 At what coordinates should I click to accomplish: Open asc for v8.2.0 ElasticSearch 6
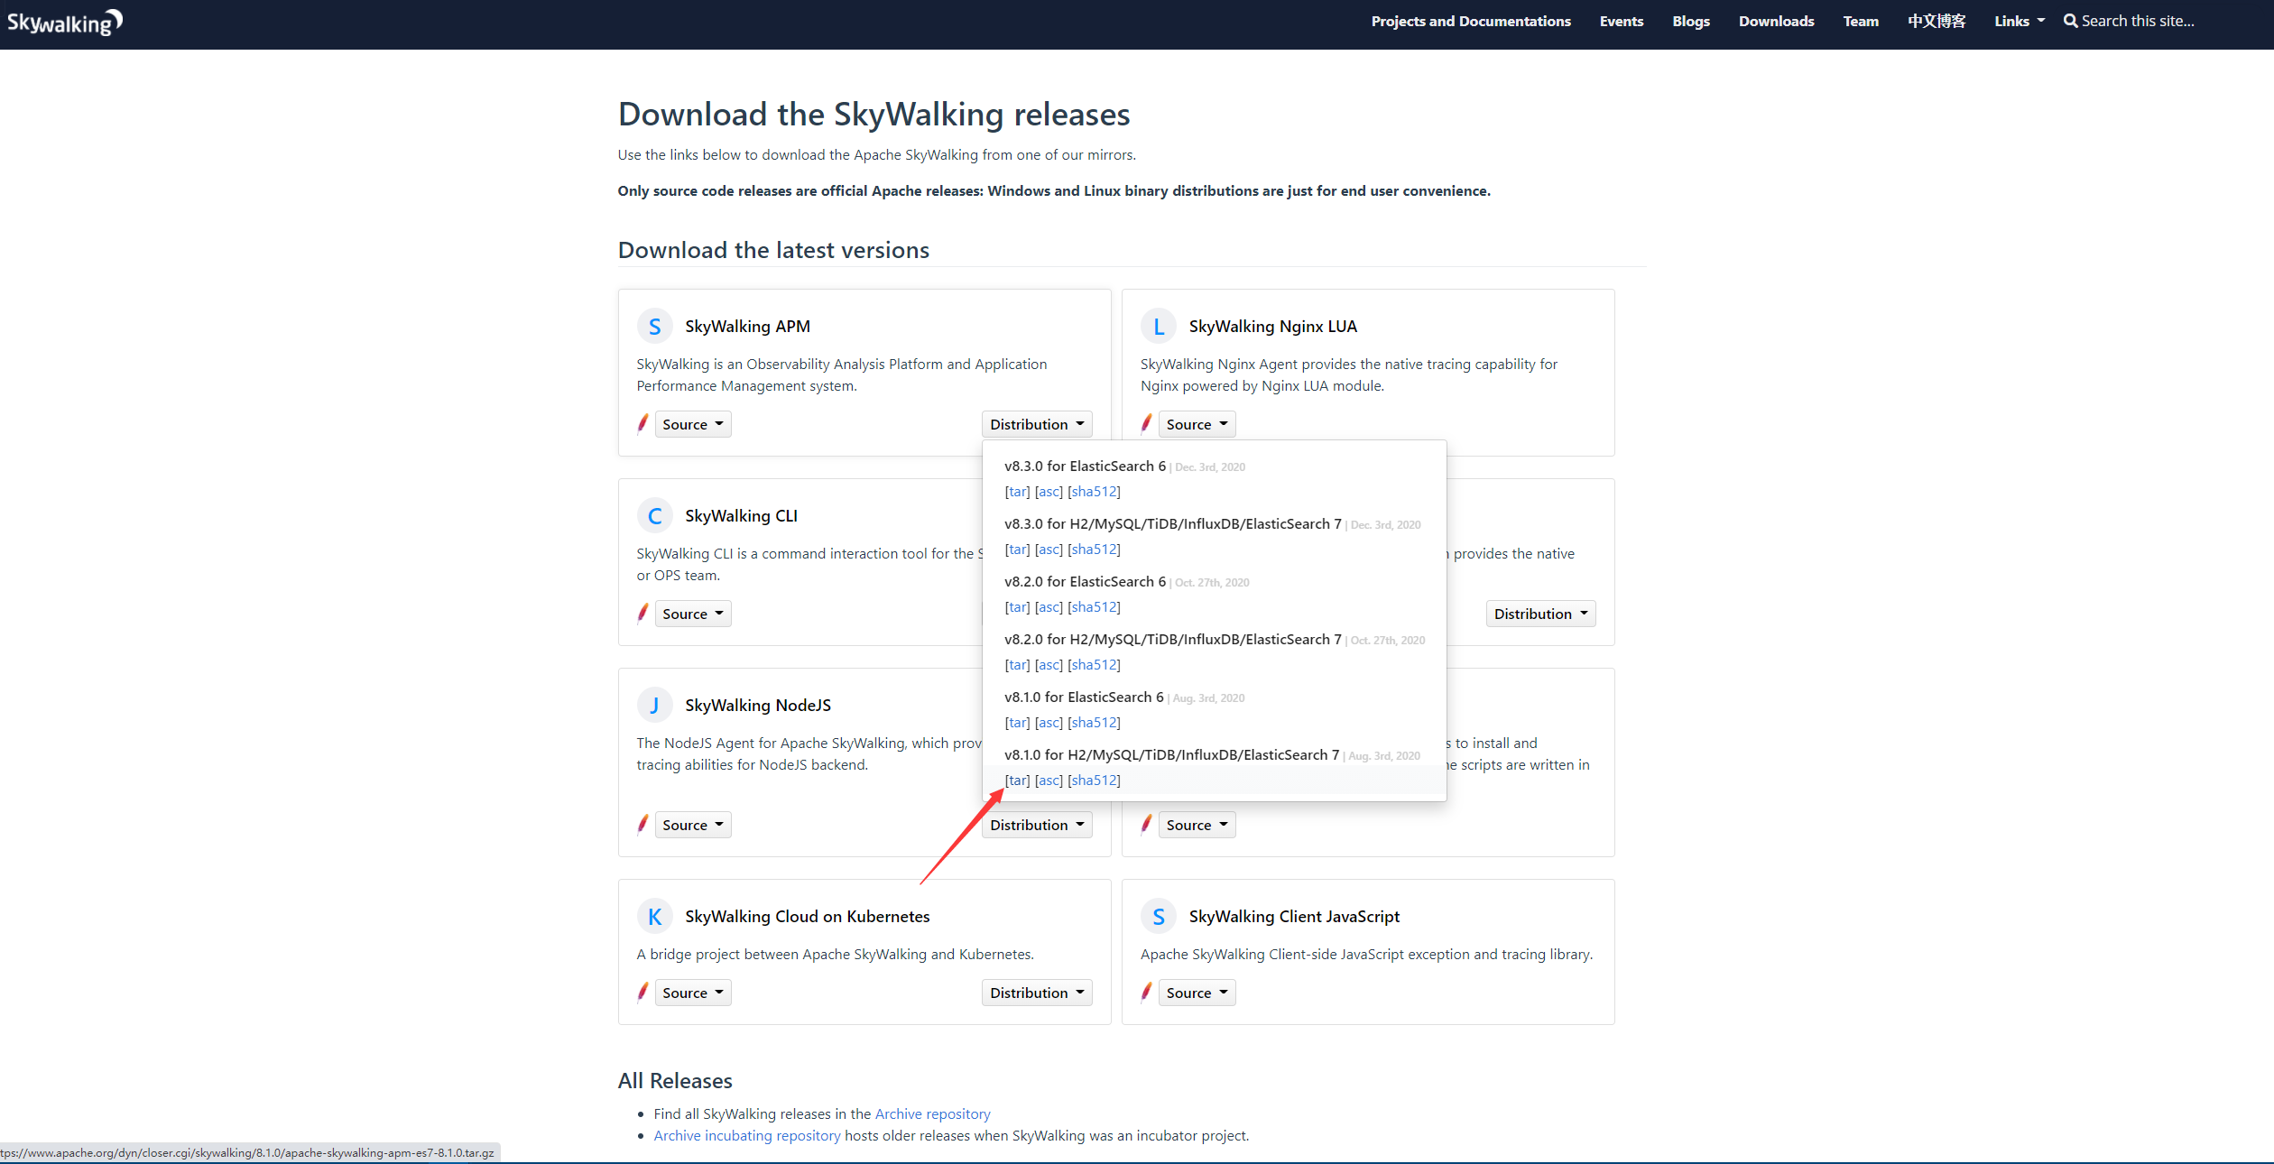click(x=1049, y=607)
